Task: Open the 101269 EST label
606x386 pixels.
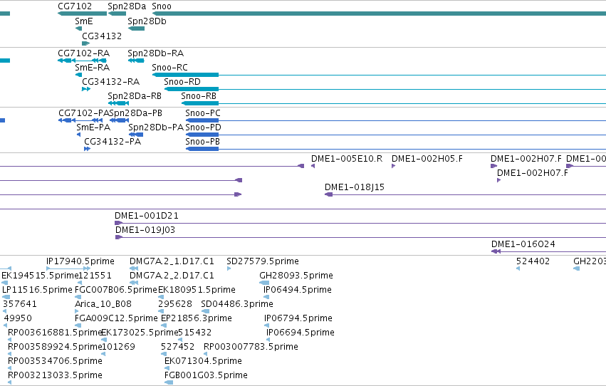Action: coord(118,348)
